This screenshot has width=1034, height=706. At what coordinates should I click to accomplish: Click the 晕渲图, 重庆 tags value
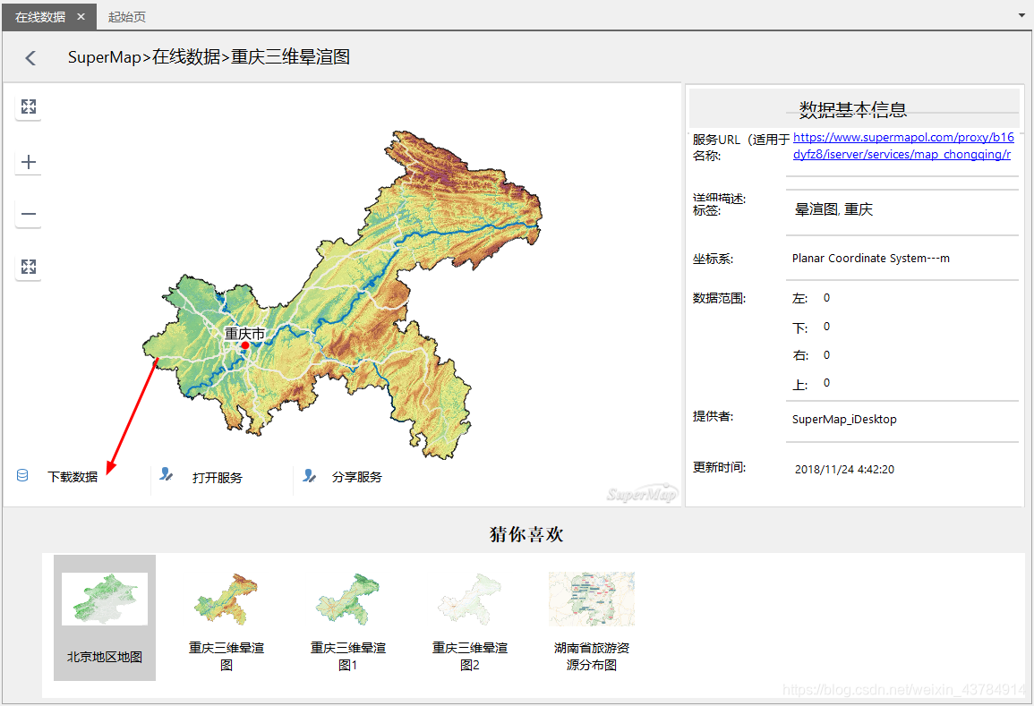click(833, 209)
